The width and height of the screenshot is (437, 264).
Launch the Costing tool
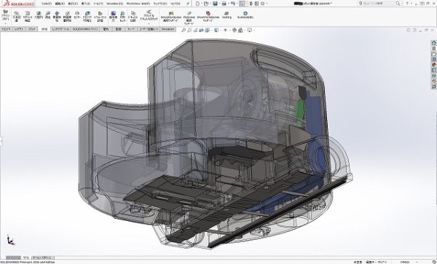[x=227, y=15]
